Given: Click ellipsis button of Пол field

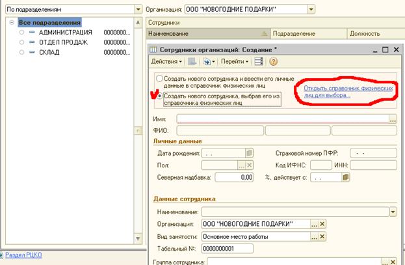Looking at the screenshot, I should (241, 165).
